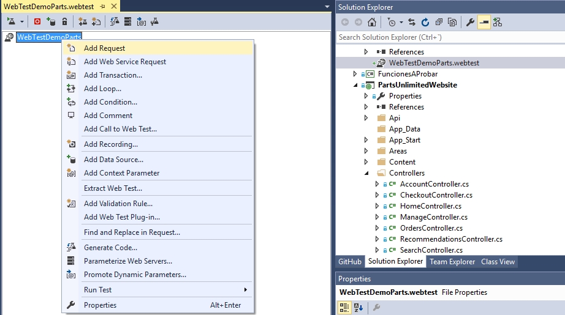565x315 pixels.
Task: Click Solution Explorer Refresh icon
Action: click(x=425, y=22)
